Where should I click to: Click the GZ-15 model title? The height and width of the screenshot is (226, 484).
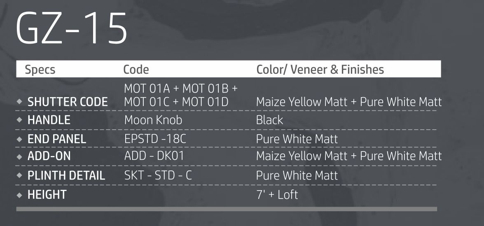(x=72, y=30)
